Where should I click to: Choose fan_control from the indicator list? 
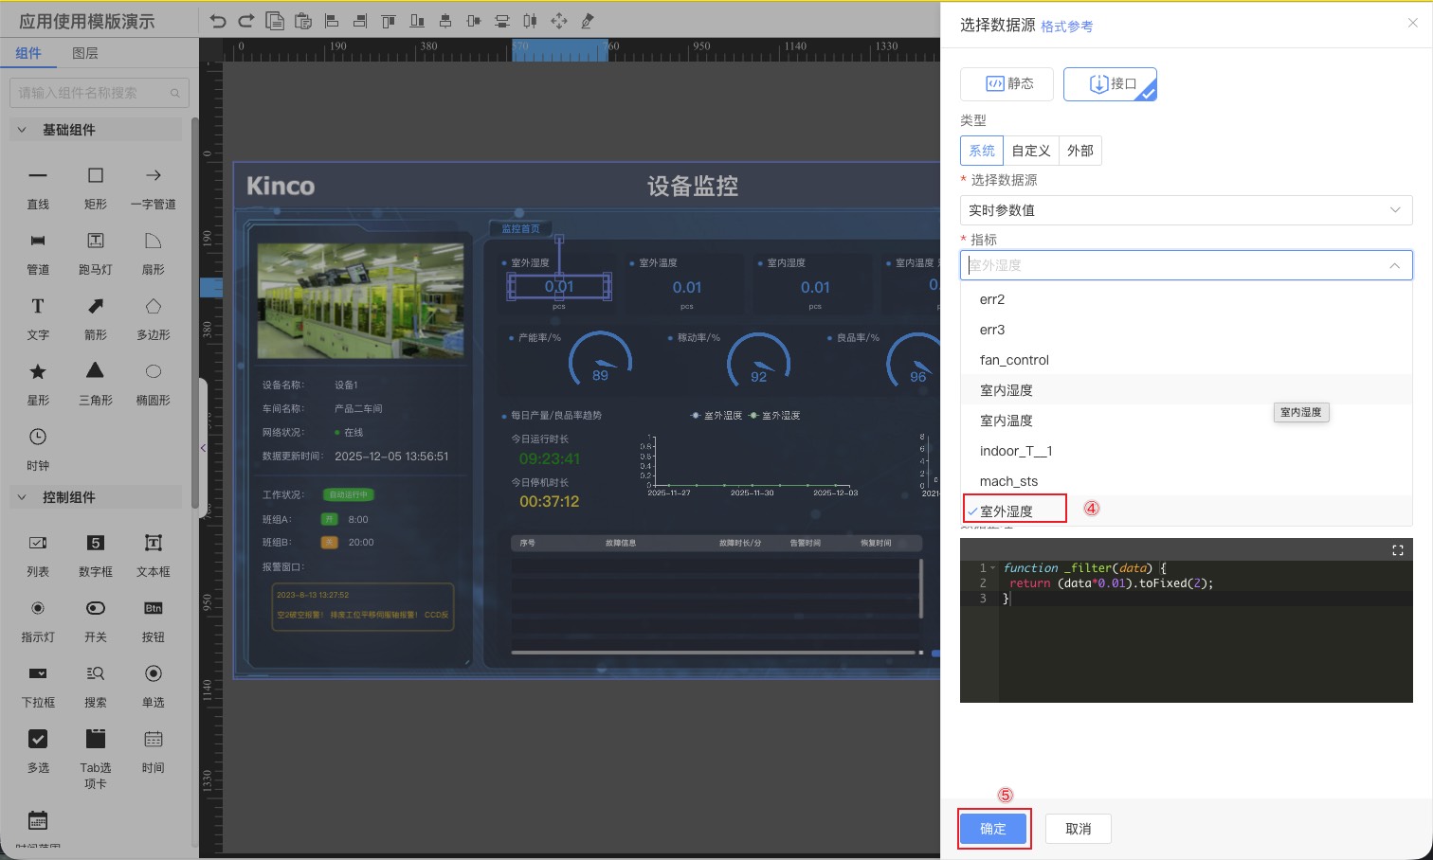(1014, 360)
